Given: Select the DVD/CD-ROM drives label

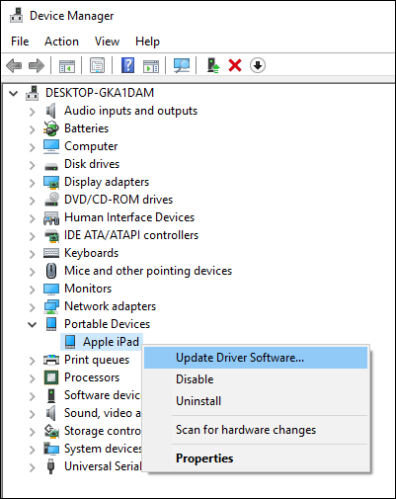Looking at the screenshot, I should tap(119, 200).
